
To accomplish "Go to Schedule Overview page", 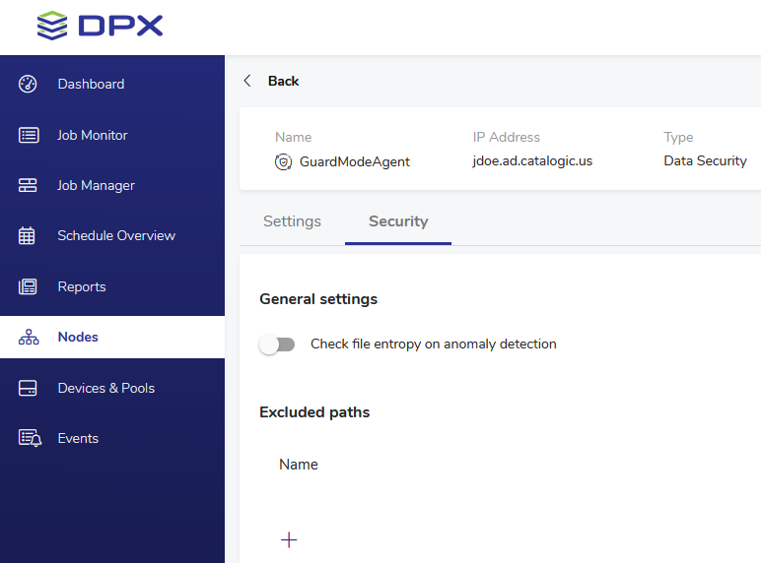I will [116, 235].
